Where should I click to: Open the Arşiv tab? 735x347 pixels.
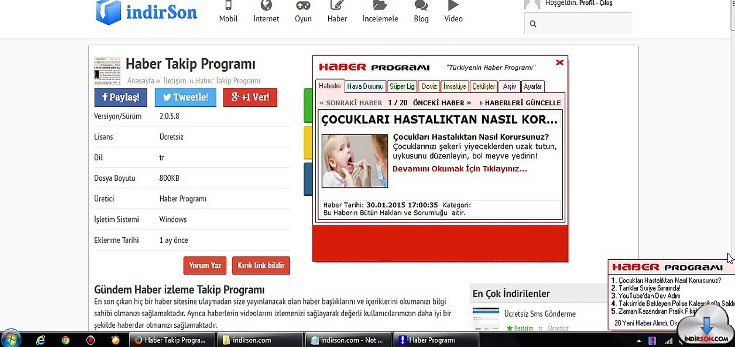click(509, 86)
